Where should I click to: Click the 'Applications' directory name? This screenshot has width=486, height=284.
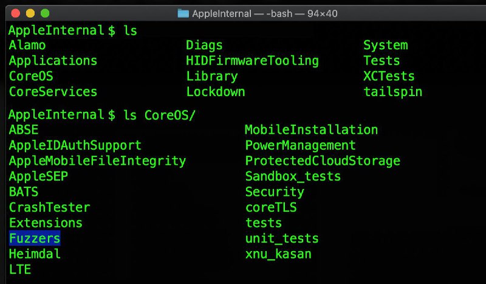click(53, 61)
